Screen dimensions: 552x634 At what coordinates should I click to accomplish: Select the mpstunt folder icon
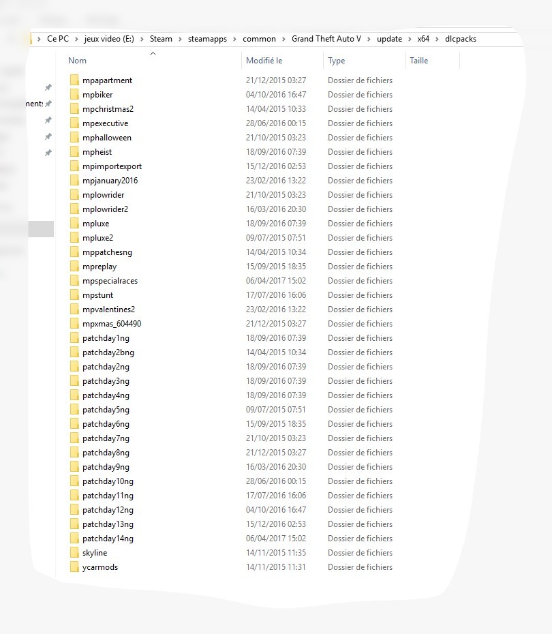click(74, 295)
